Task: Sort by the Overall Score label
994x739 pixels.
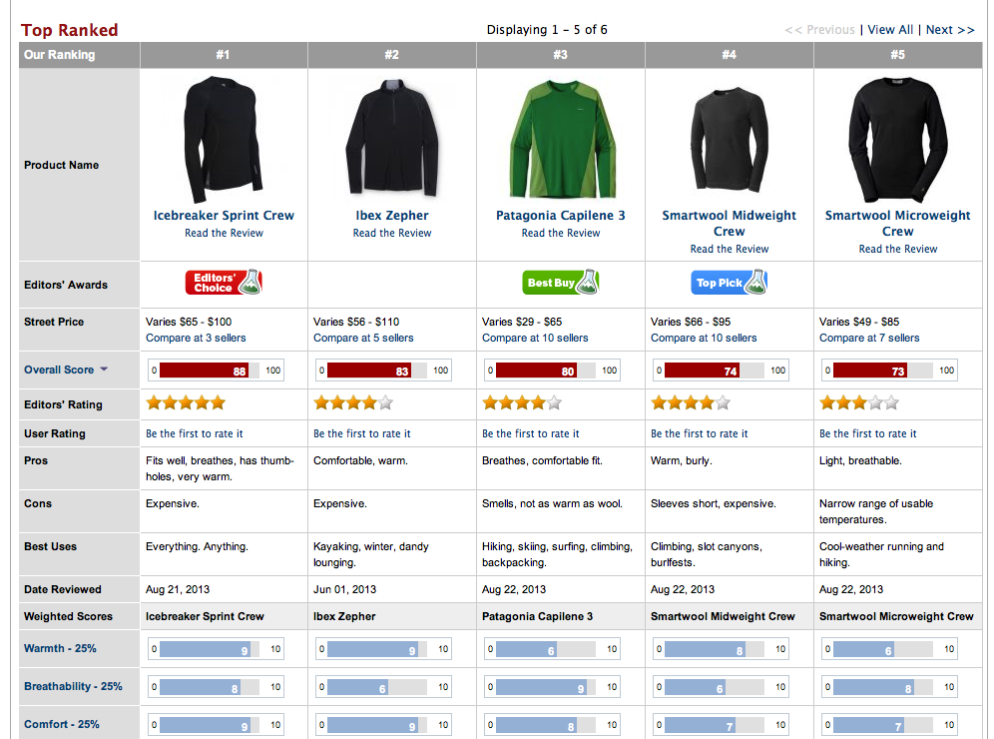Action: pos(59,369)
